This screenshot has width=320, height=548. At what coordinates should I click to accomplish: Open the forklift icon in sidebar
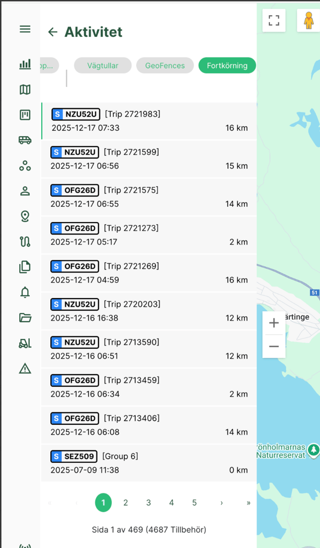[25, 343]
